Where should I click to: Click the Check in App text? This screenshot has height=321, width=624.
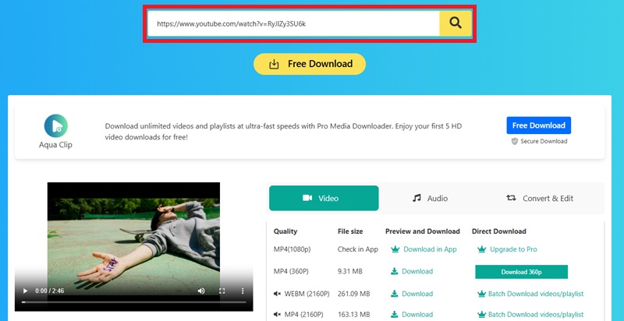point(358,249)
